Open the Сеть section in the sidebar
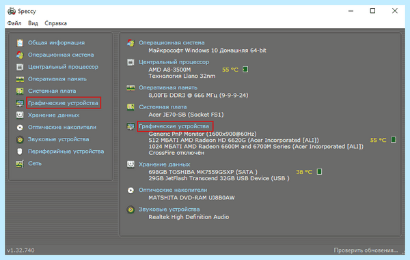Image resolution: width=410 pixels, height=260 pixels. pos(35,164)
